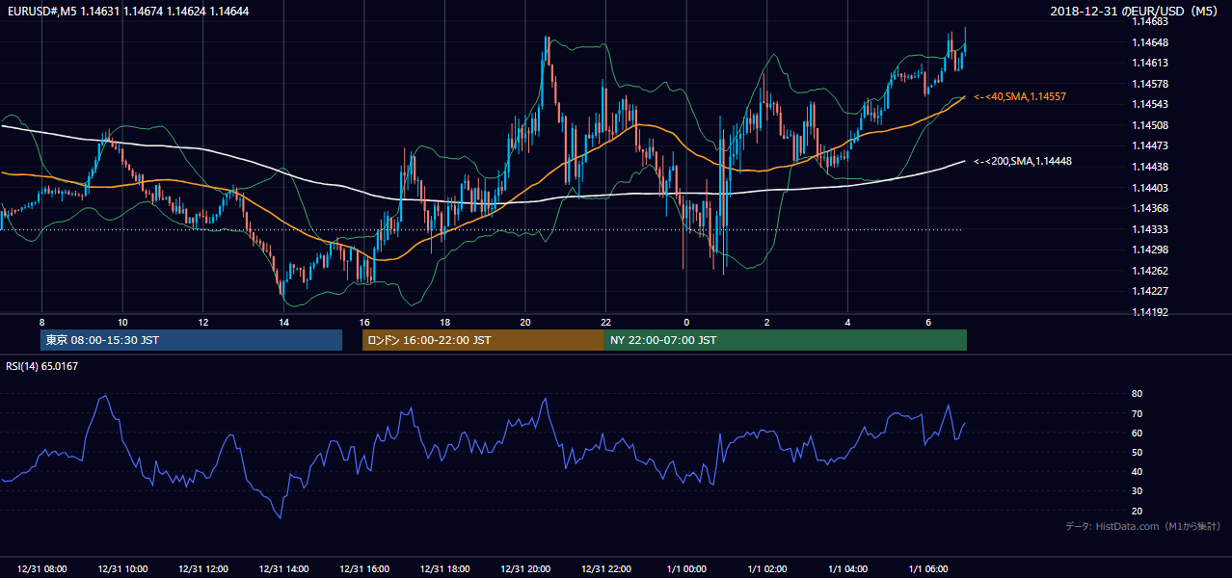
Task: Click the 12/31 20:00 time axis label
Action: 525,569
